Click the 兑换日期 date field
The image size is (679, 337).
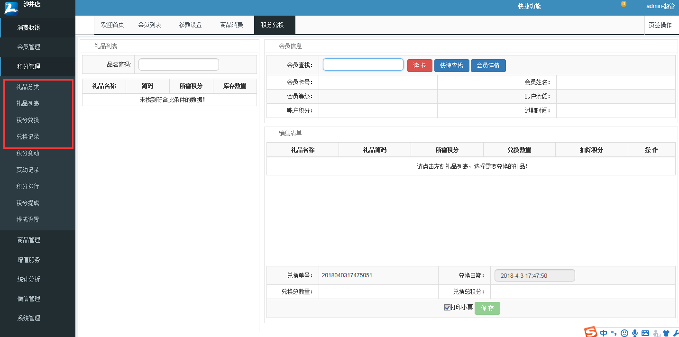click(534, 276)
